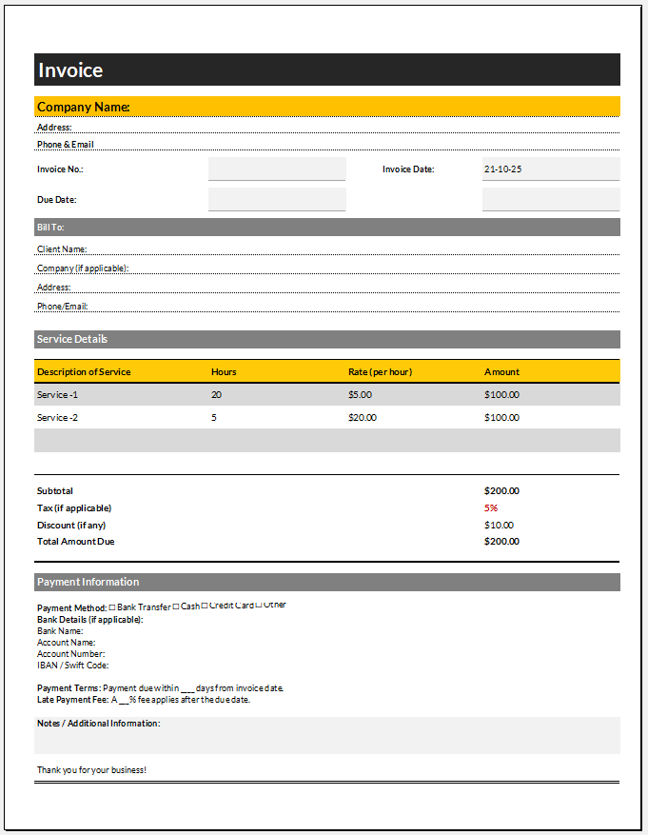Click the Due Date entry box

(x=276, y=200)
